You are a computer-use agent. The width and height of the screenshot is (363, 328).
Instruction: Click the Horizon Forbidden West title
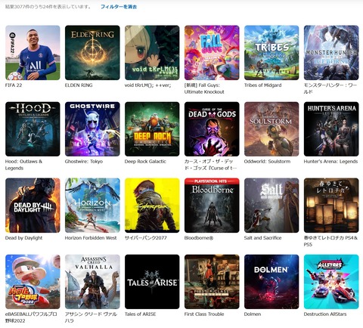[x=91, y=238]
